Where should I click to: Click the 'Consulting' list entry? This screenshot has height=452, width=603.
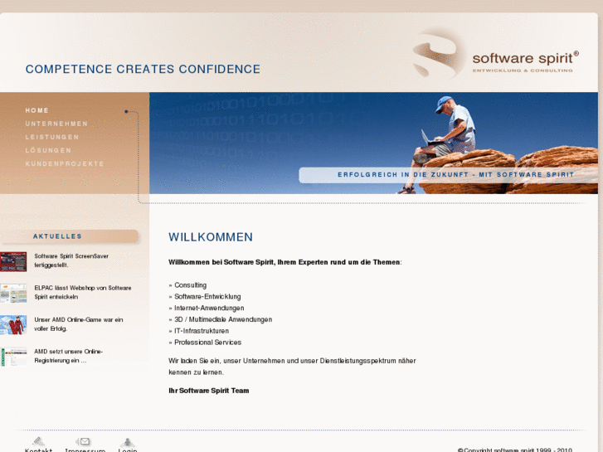tap(191, 285)
